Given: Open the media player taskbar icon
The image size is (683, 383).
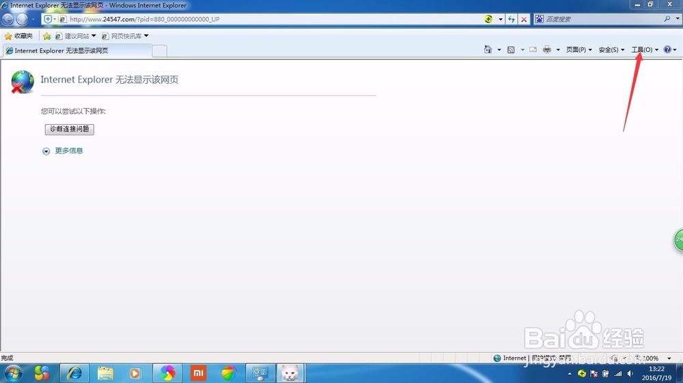Looking at the screenshot, I should coord(135,373).
